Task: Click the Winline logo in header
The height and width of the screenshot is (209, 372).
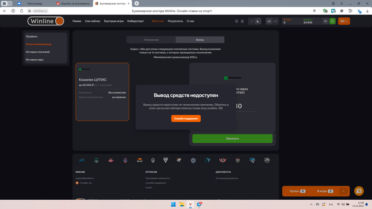Action: coord(46,21)
